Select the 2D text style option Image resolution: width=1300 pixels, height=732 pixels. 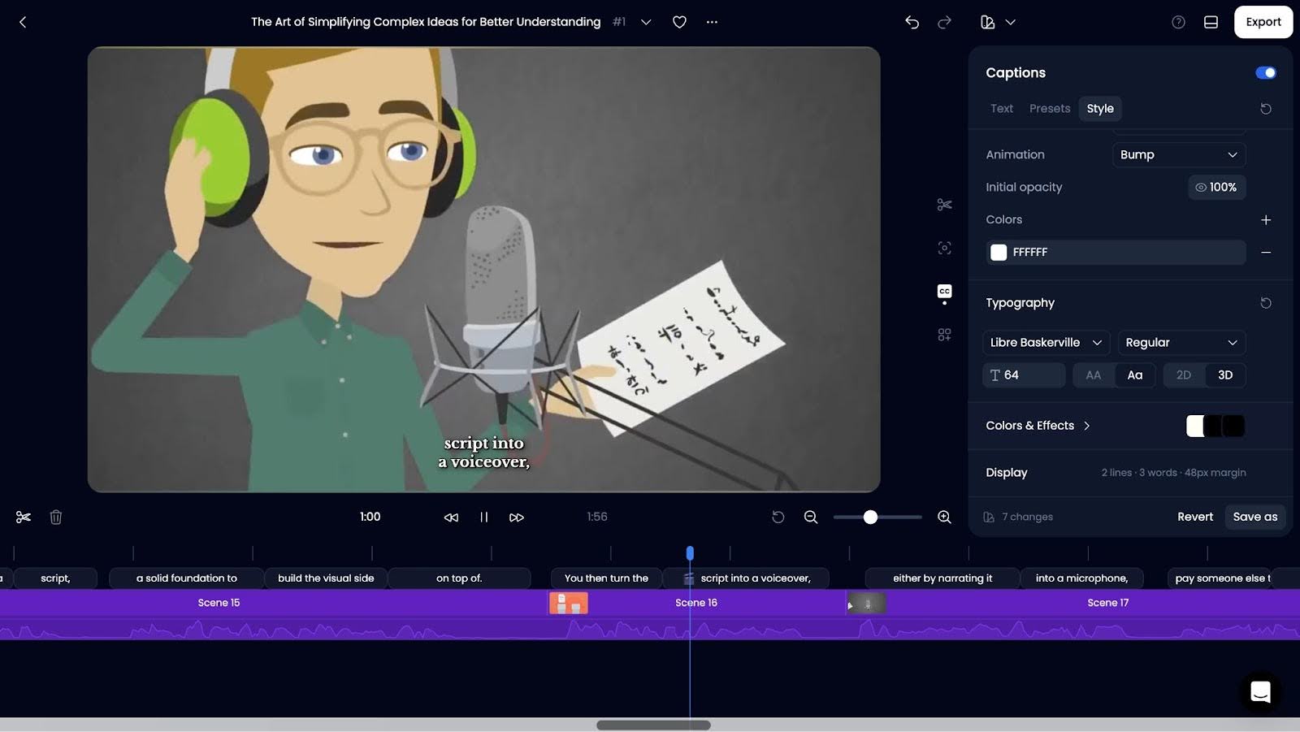[x=1183, y=375]
